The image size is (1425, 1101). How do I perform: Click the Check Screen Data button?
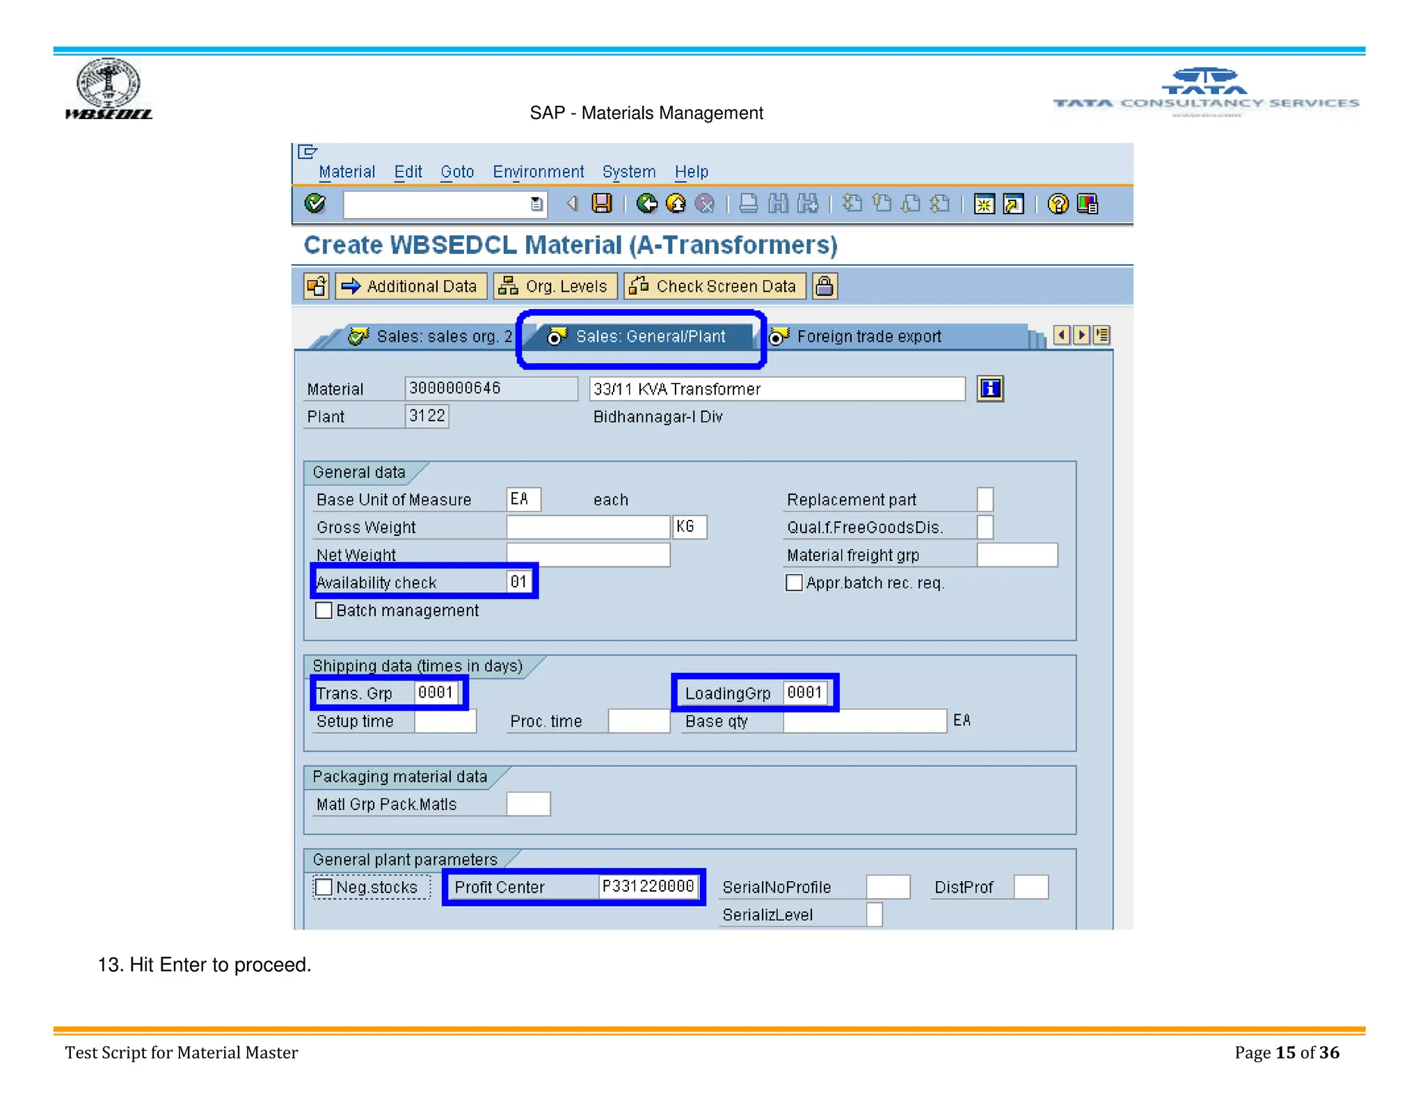click(715, 286)
